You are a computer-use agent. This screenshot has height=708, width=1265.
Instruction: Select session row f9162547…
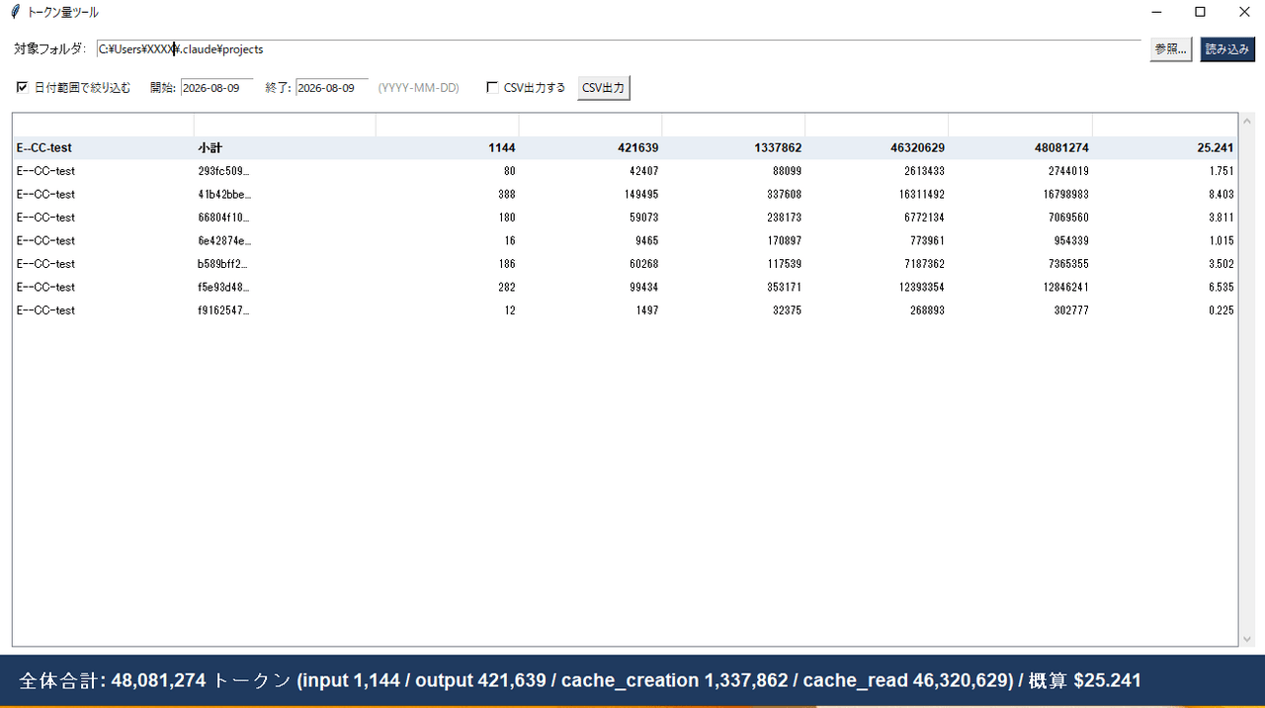pyautogui.click(x=625, y=310)
